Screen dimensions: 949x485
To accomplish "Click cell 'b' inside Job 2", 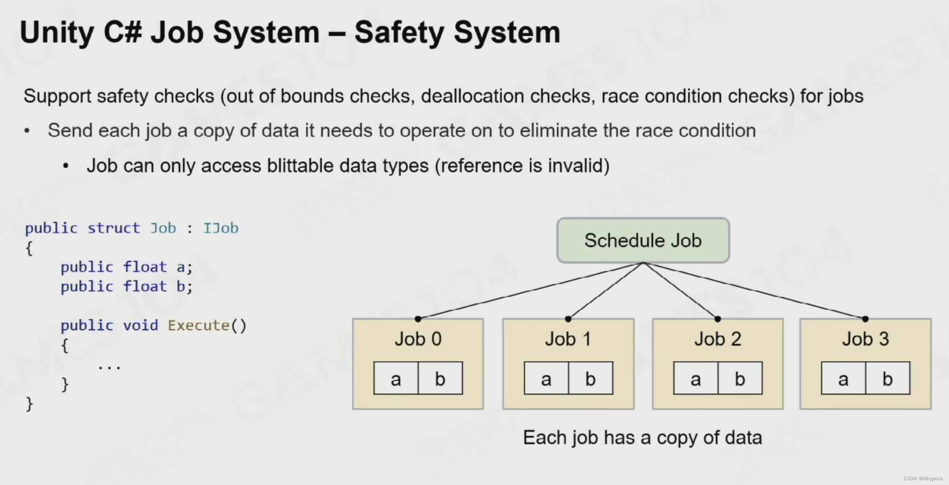I will [740, 378].
